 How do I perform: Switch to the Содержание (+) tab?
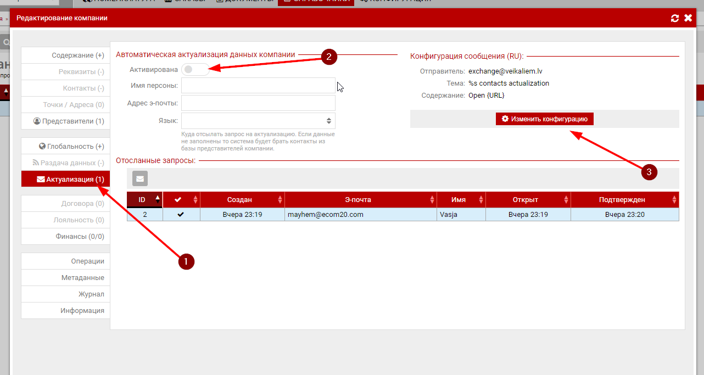[65, 55]
